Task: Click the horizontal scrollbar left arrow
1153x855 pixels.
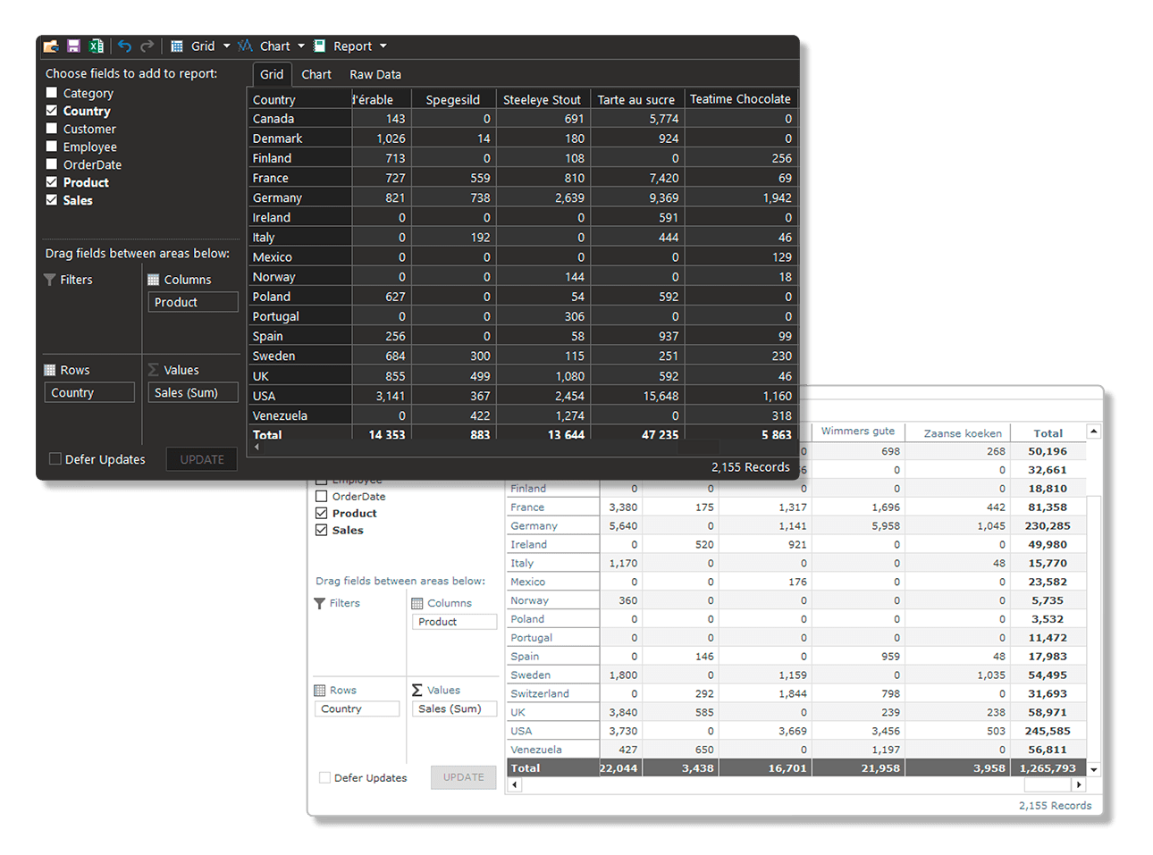Action: 256,447
